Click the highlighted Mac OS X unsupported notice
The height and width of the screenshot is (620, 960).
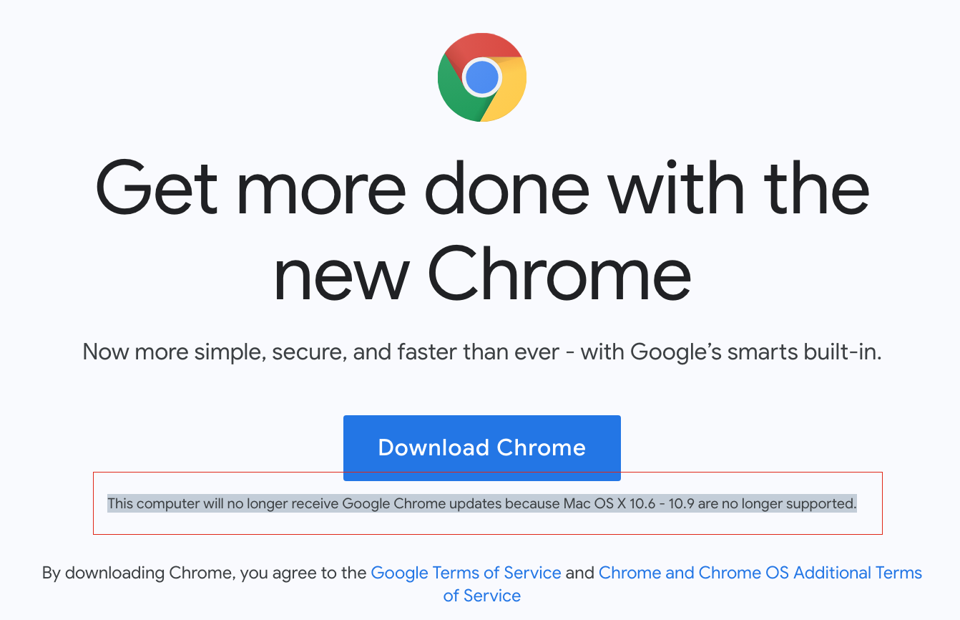(481, 503)
